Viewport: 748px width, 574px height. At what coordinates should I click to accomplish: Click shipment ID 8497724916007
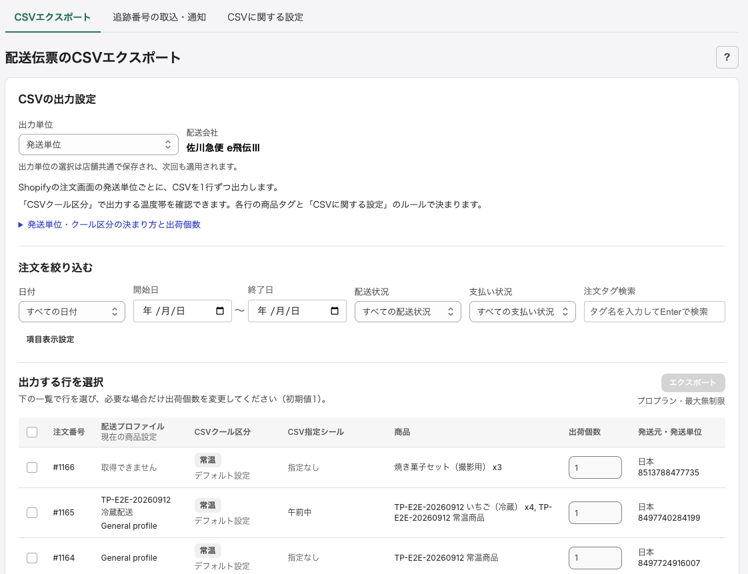click(669, 563)
